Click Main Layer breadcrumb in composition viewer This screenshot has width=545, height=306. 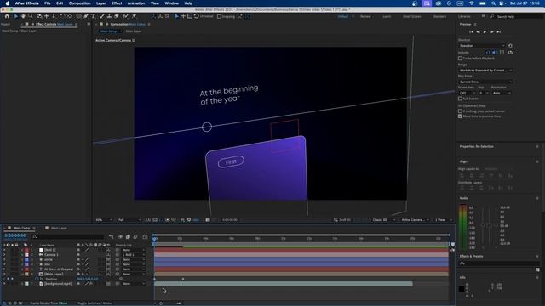134,31
